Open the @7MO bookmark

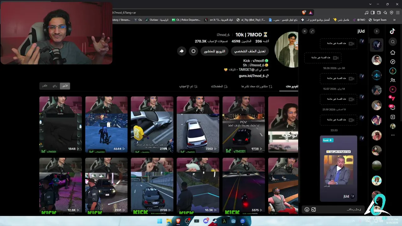359,20
